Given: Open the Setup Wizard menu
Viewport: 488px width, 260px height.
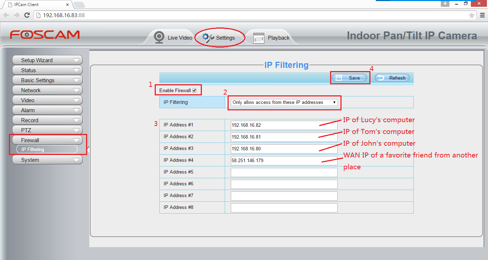Looking at the screenshot, I should (x=47, y=60).
